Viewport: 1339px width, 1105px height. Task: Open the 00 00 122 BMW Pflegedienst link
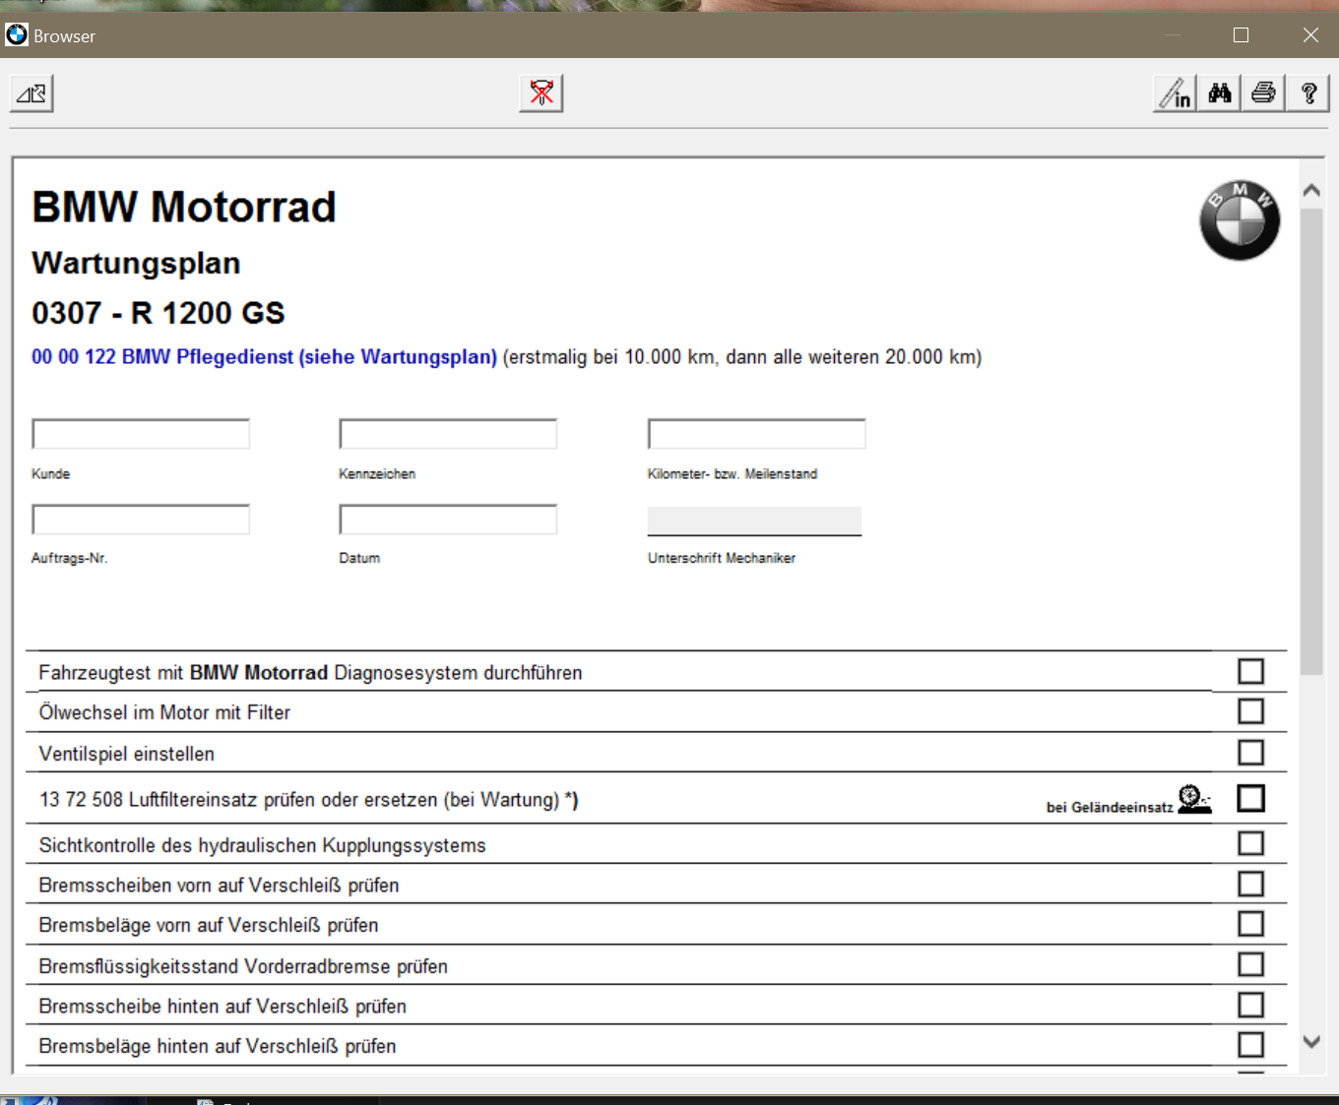264,357
